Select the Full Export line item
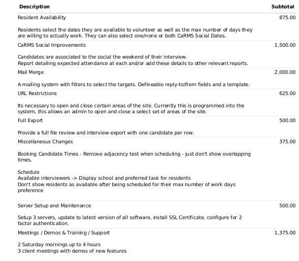Viewport: 299px width, 261px height. tap(30, 121)
